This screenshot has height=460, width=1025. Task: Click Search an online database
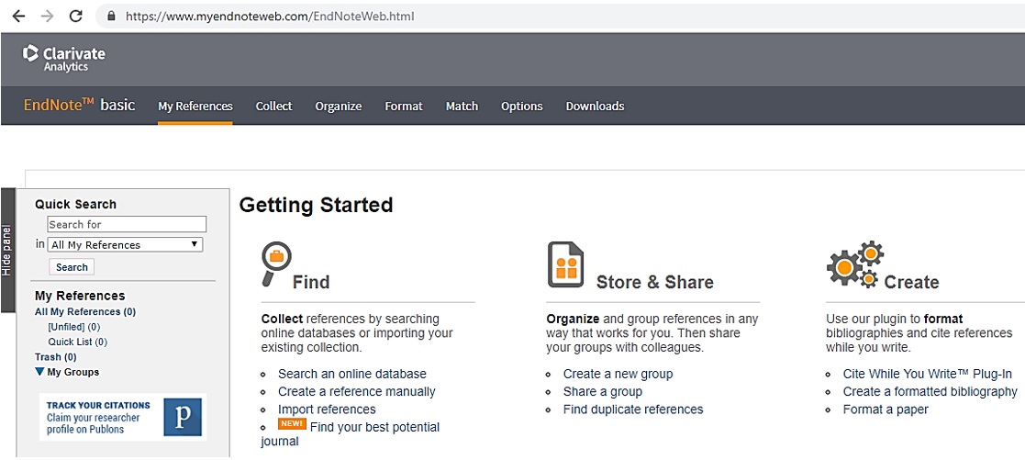[x=351, y=374]
